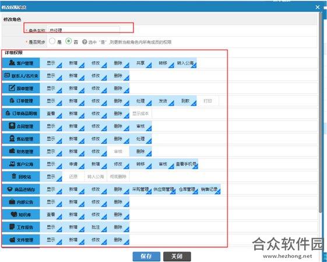
Task: Toggle 审核 permission in 合同管理 row
Action: [140, 126]
